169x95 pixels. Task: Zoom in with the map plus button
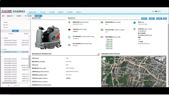coord(104,62)
